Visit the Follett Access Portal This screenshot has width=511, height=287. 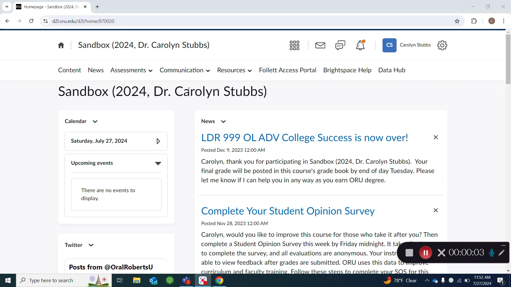[288, 70]
